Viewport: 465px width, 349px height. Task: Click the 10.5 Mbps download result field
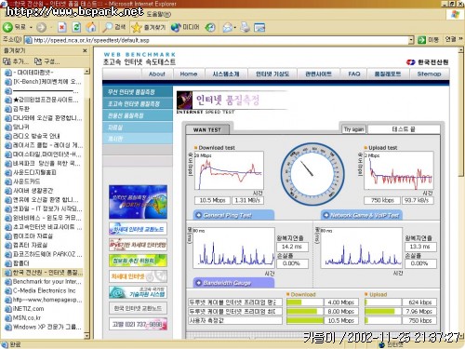click(212, 200)
